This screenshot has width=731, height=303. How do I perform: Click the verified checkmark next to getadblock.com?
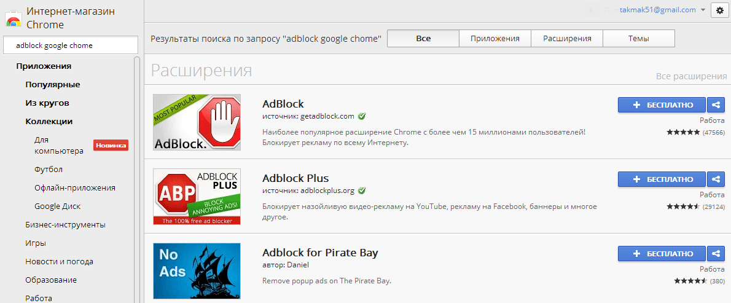click(x=362, y=116)
